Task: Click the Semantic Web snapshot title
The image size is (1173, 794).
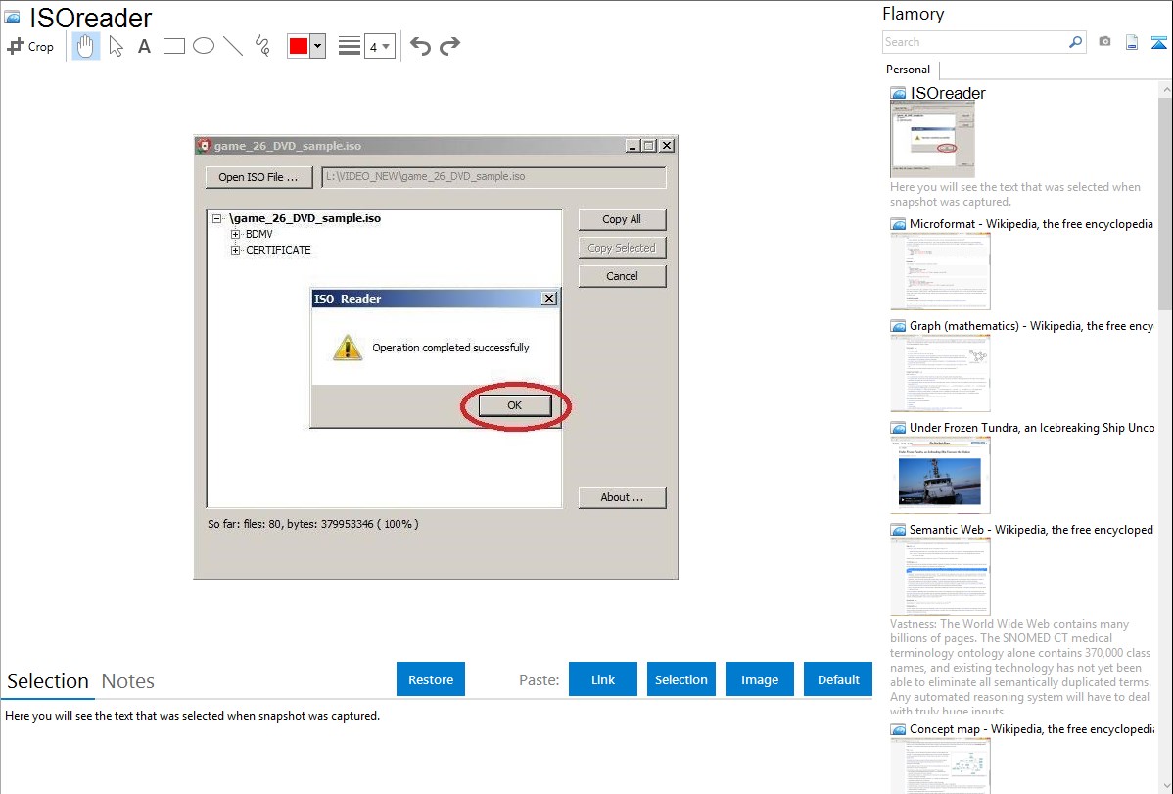Action: coord(1031,529)
